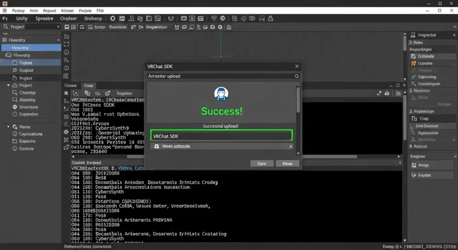
Task: Open the Vnciole menu
Action: click(x=85, y=11)
